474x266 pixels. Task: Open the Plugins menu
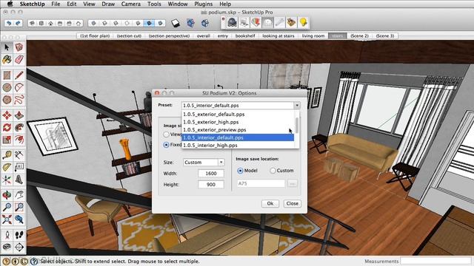click(x=203, y=4)
